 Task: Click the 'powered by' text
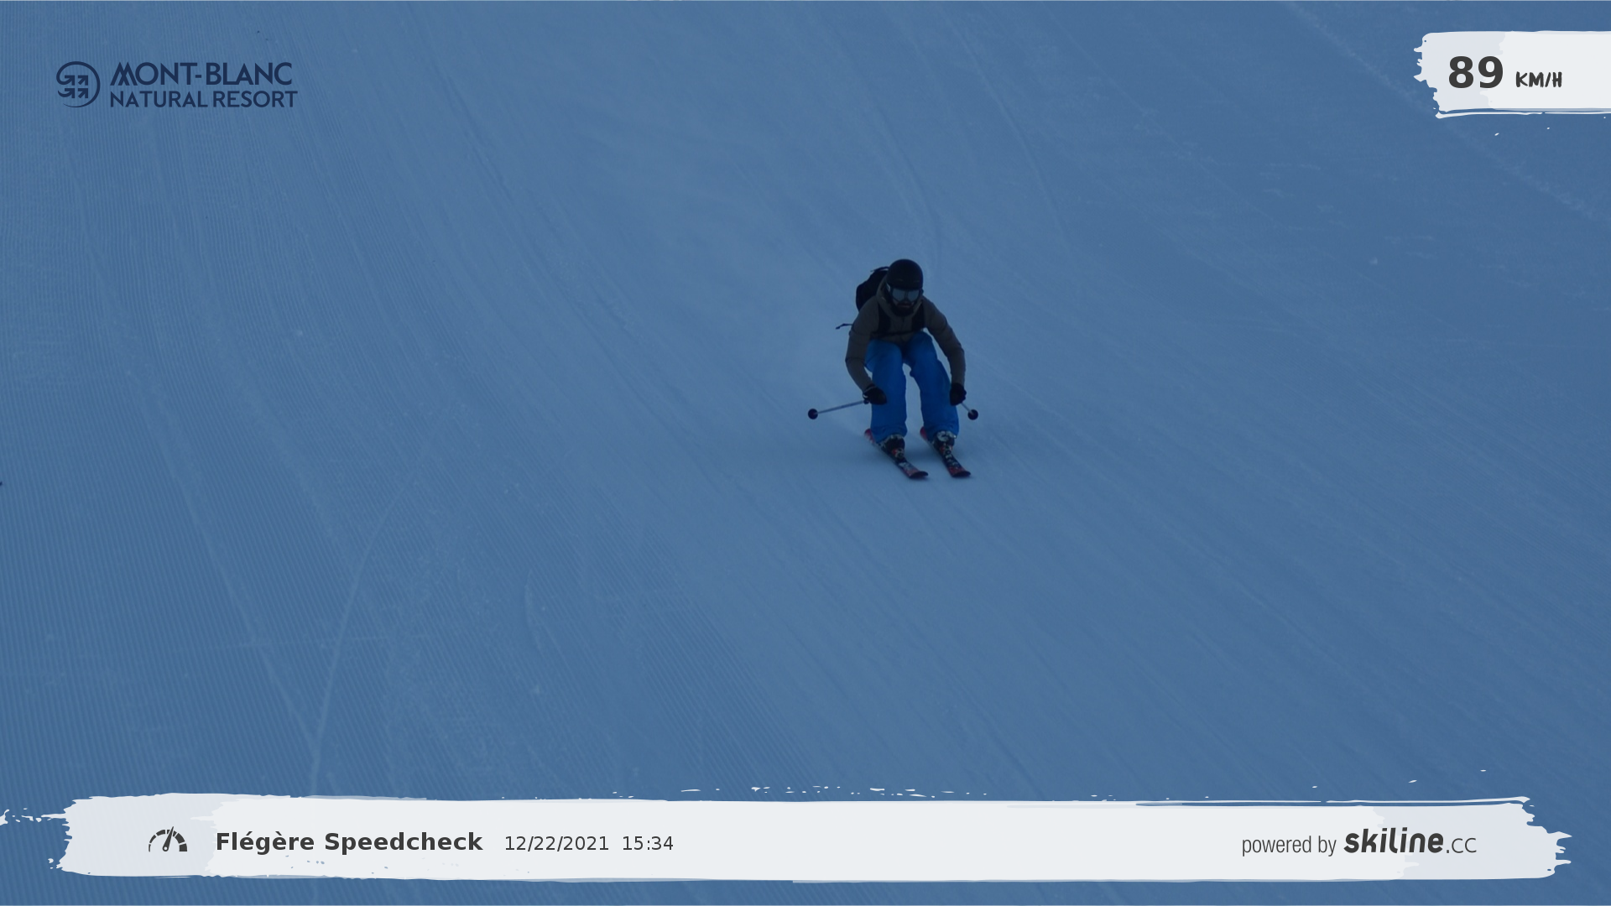[x=1288, y=845]
